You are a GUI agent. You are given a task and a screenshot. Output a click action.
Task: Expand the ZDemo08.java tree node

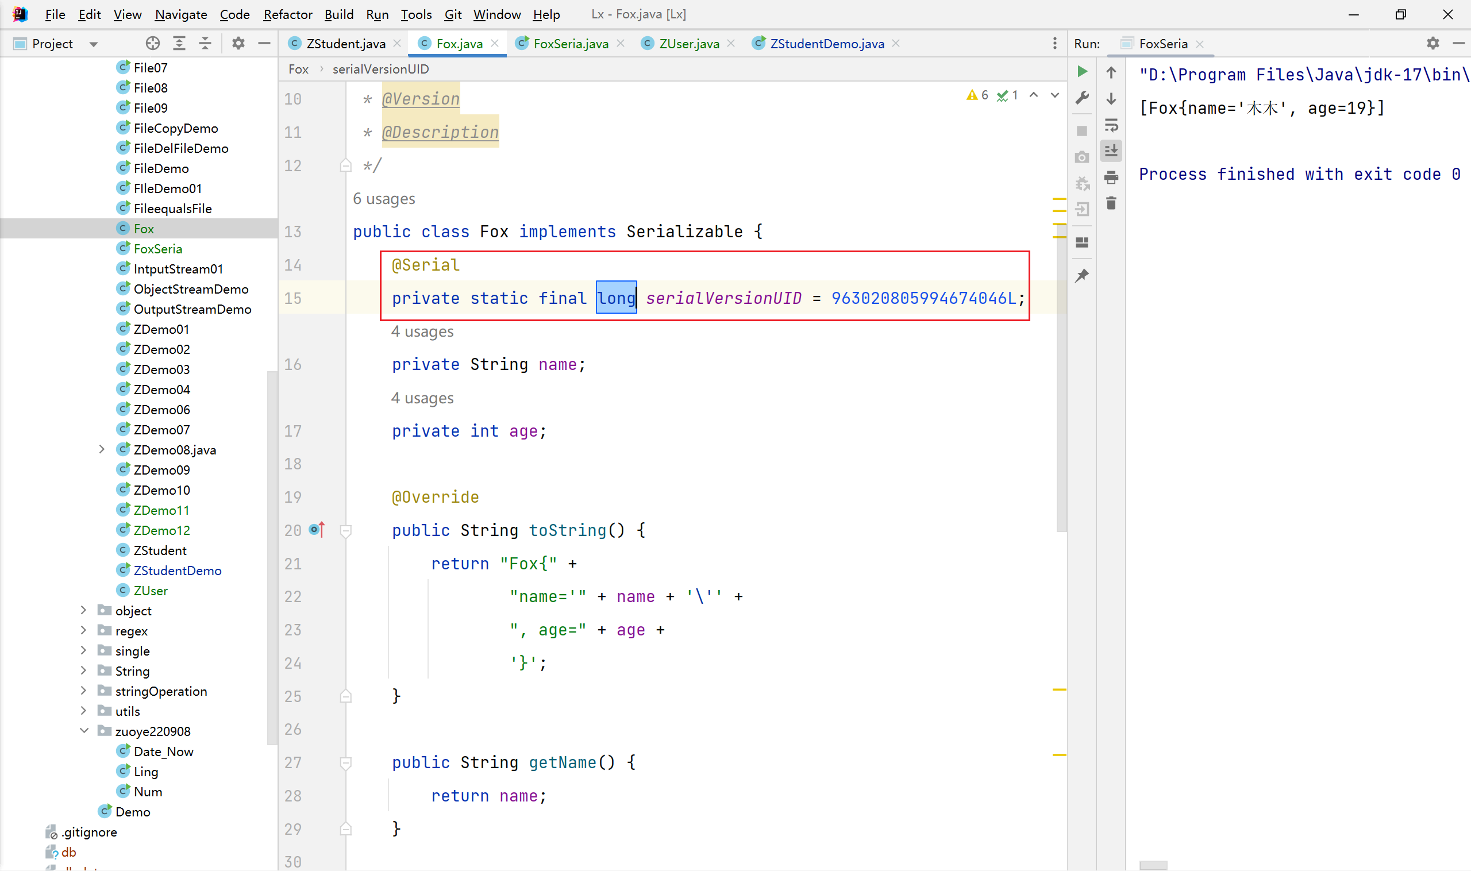(x=102, y=450)
